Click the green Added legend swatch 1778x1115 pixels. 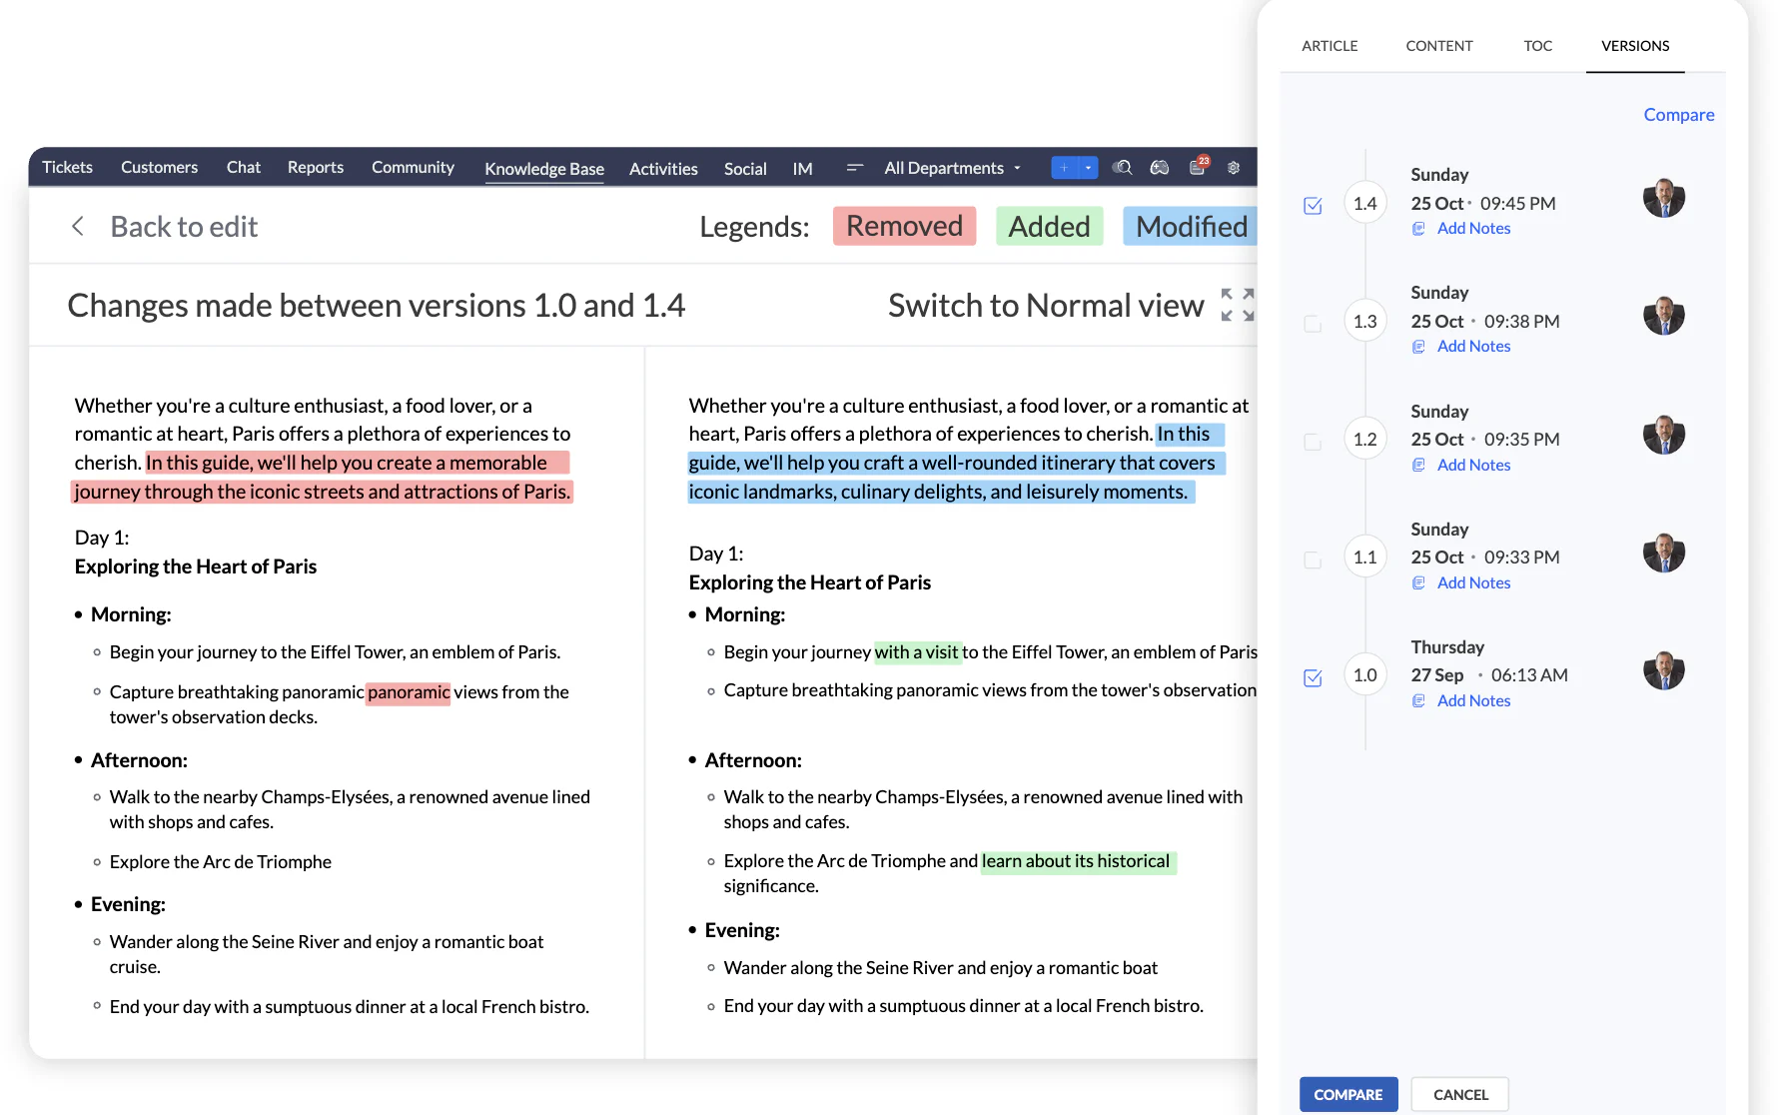click(x=1050, y=226)
